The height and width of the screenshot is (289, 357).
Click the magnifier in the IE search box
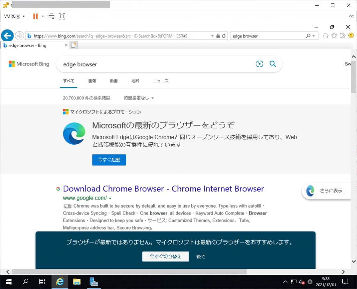coord(308,36)
